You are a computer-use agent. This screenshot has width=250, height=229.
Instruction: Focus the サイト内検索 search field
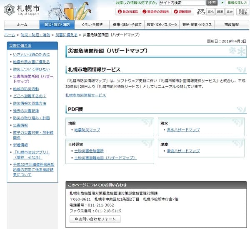pyautogui.click(x=182, y=3)
